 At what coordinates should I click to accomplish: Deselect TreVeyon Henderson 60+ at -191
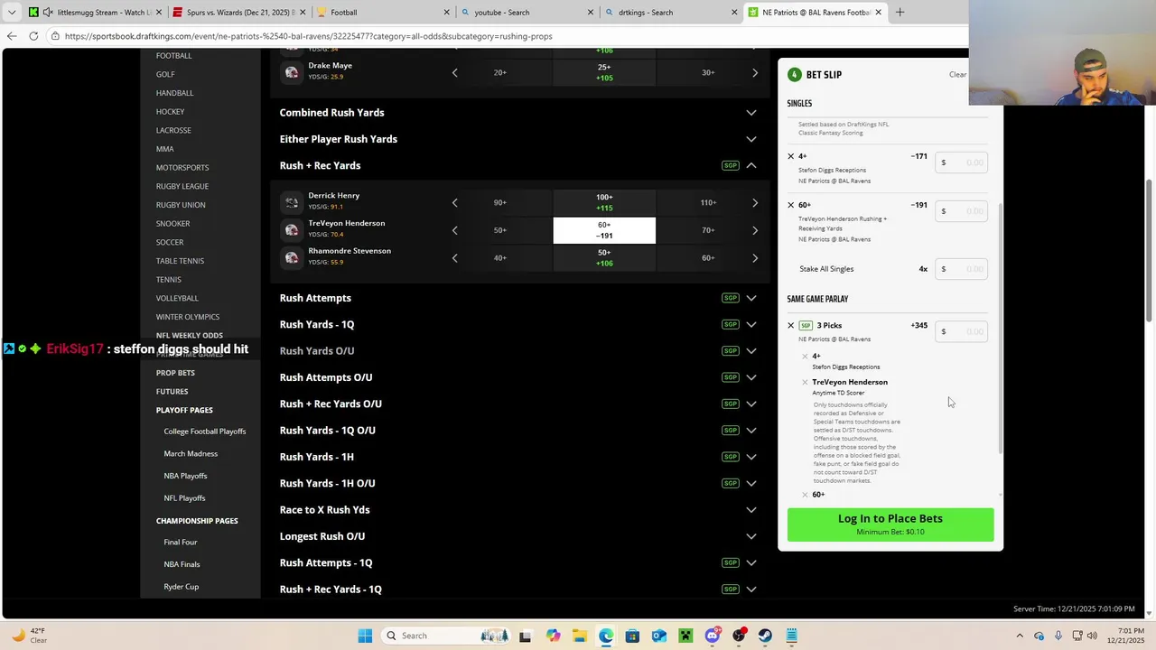coord(604,230)
